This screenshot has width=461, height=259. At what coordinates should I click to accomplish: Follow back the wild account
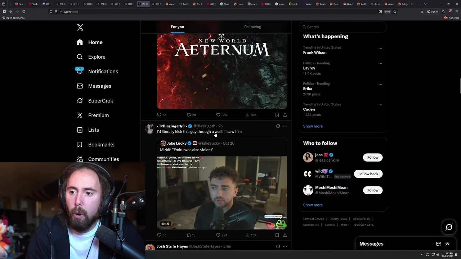368,174
